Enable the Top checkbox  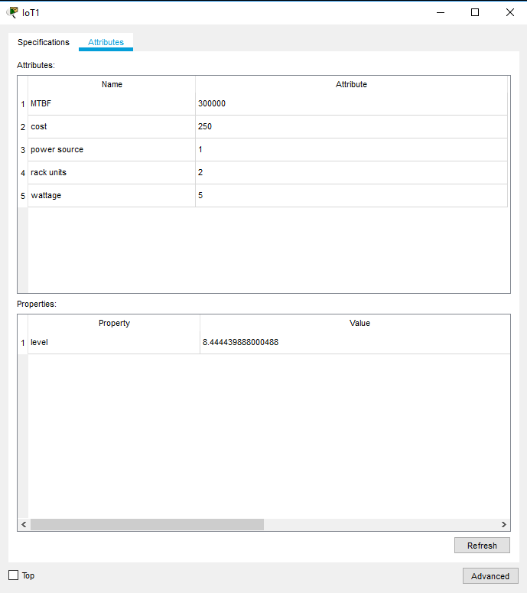[14, 575]
